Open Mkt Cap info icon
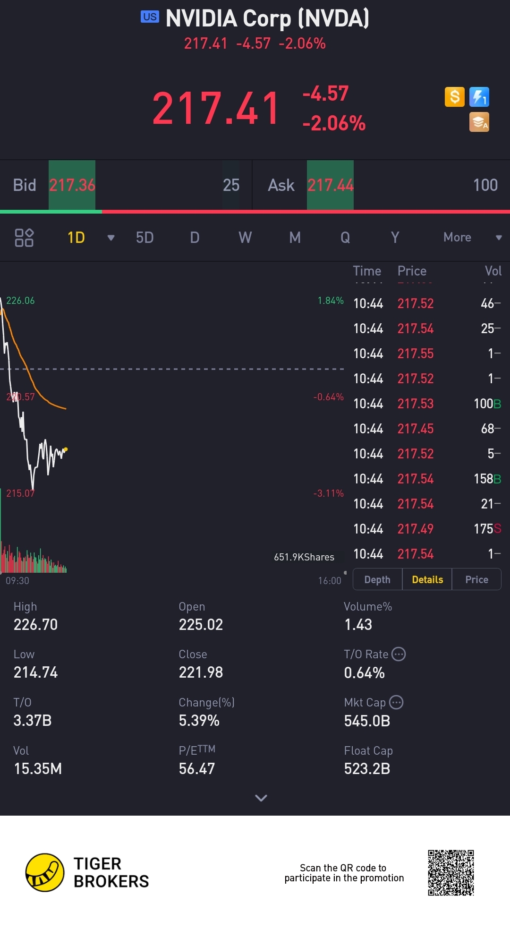This screenshot has width=510, height=930. [x=396, y=702]
